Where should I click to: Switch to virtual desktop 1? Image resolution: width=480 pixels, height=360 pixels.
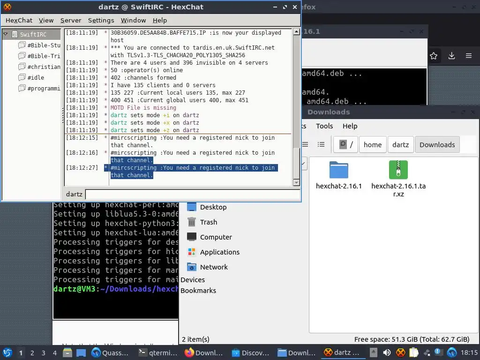(x=21, y=353)
